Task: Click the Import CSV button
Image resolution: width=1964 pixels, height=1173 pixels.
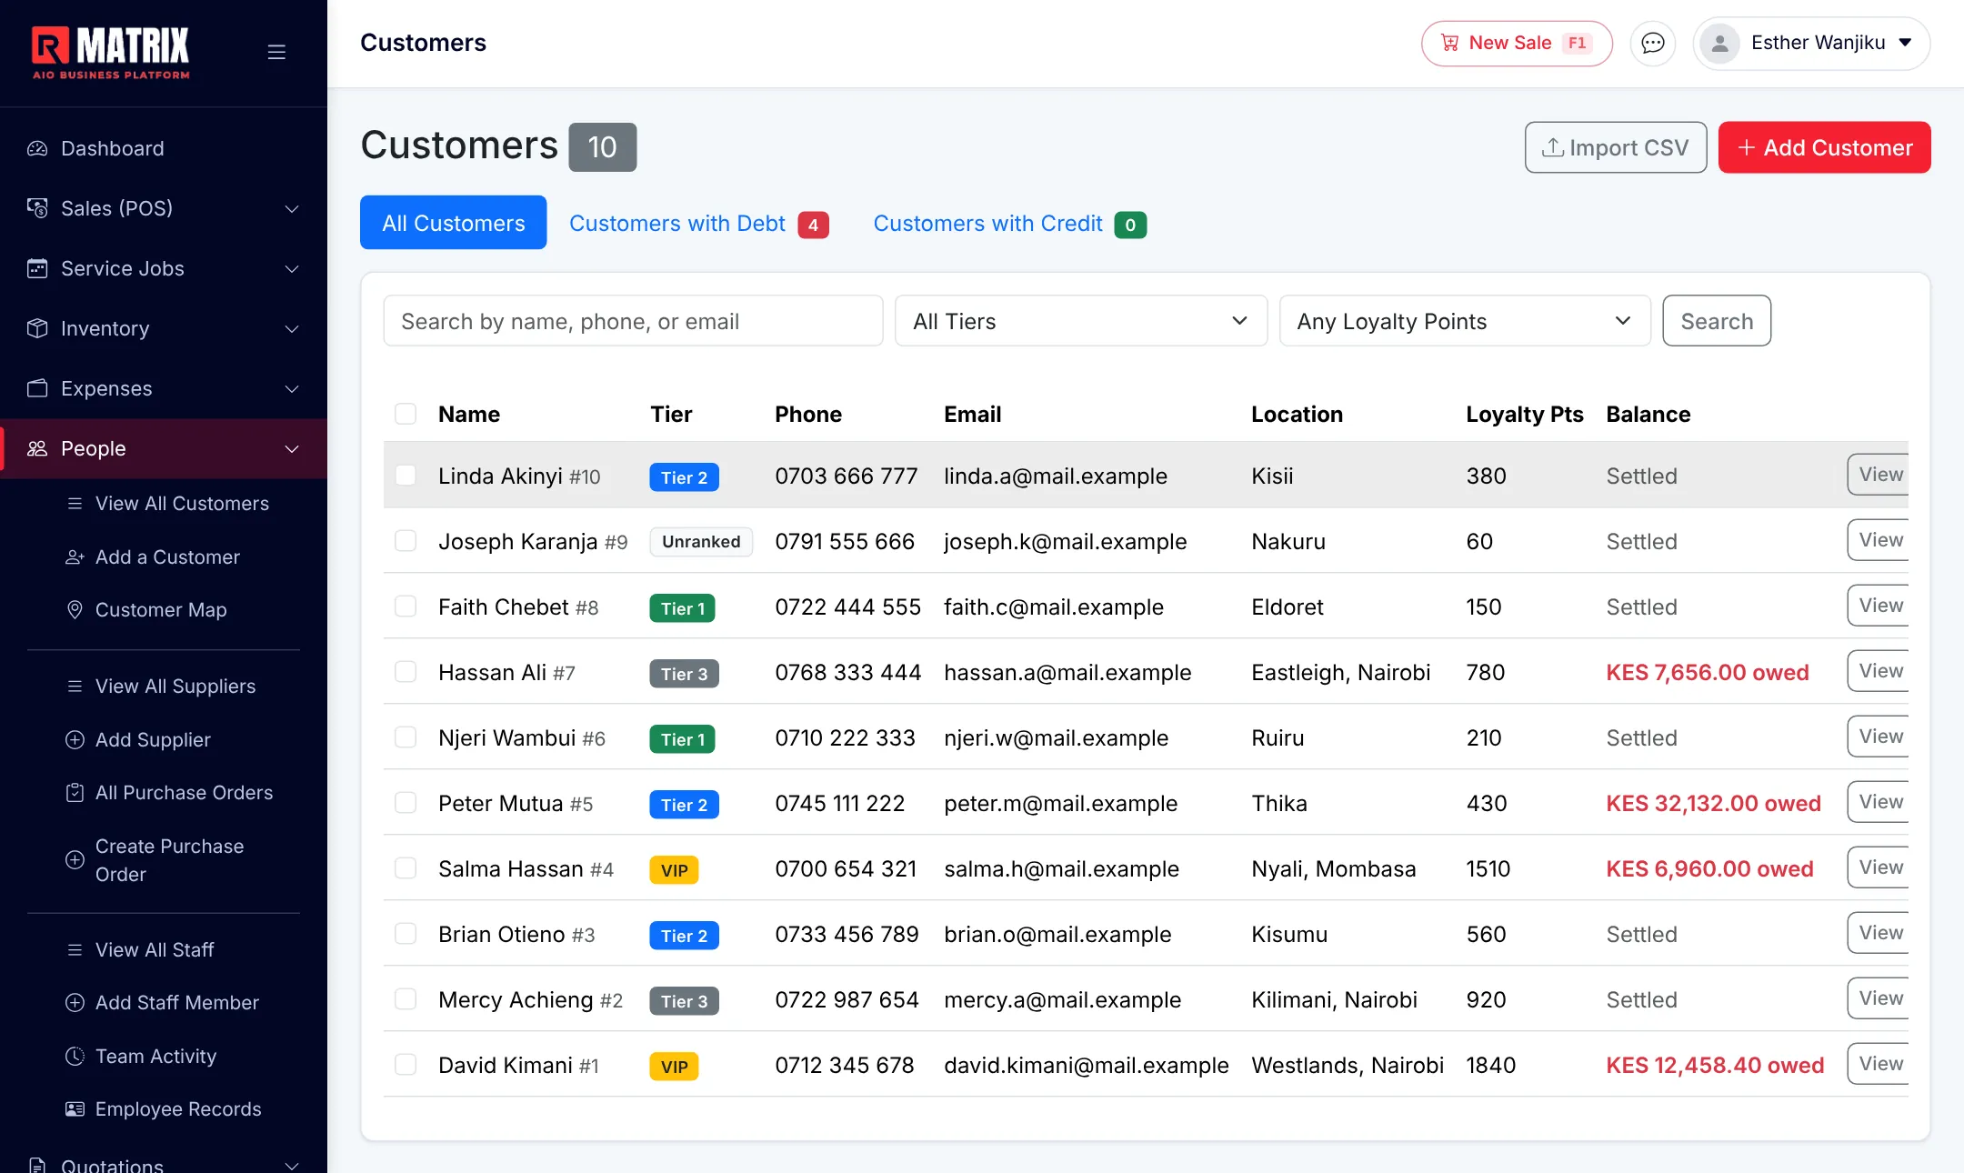Action: 1615,147
